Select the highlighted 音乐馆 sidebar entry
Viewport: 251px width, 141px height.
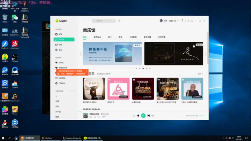(x=64, y=39)
